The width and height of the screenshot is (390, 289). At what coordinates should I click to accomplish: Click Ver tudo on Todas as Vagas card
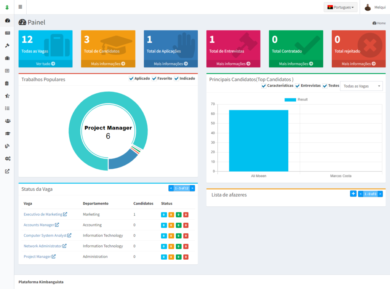click(45, 64)
